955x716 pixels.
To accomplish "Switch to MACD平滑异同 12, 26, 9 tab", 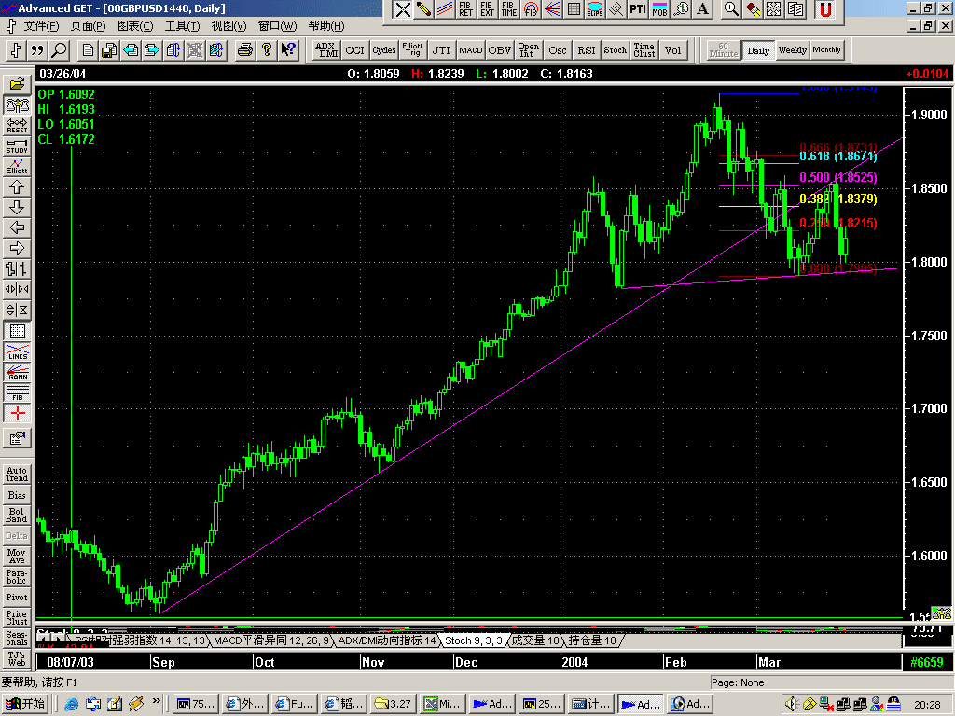I will (x=271, y=640).
